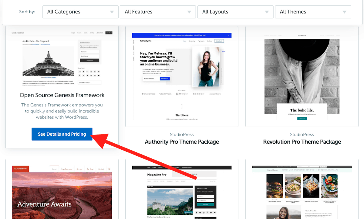Screen dimensions: 364x219
Task: Select Sample Page in Authority Pro navigation
Action: 192,41
